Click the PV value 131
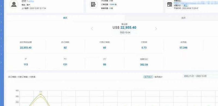 65,64
